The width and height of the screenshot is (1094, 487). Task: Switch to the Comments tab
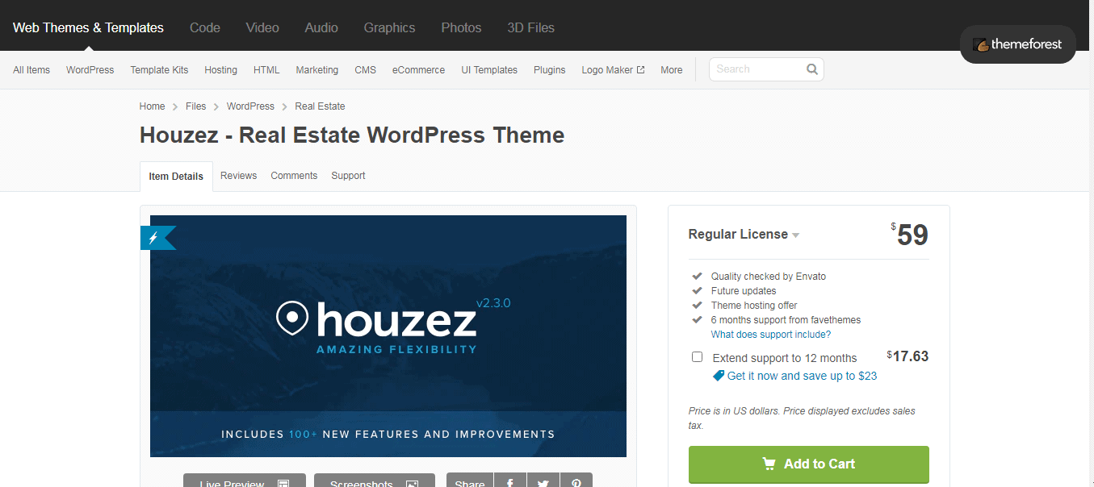point(294,176)
